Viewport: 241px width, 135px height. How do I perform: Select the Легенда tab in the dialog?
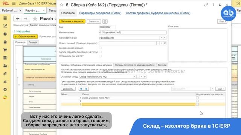(162, 65)
